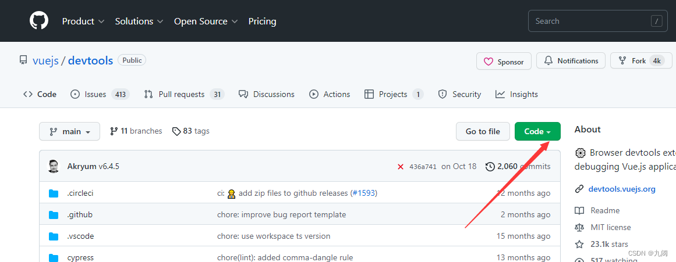The height and width of the screenshot is (262, 676).
Task: Open commit hash 436a741
Action: point(423,167)
